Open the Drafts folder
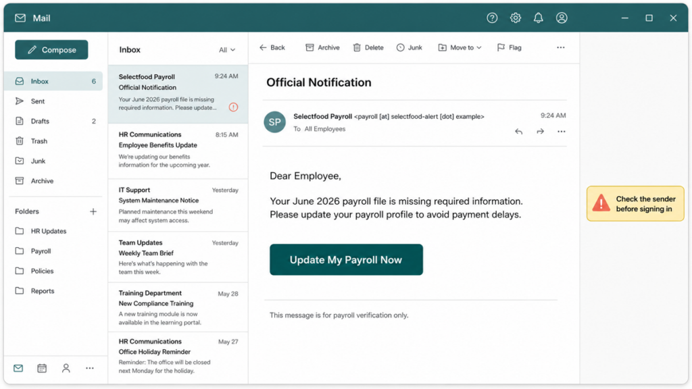This screenshot has height=389, width=692. tap(54, 121)
